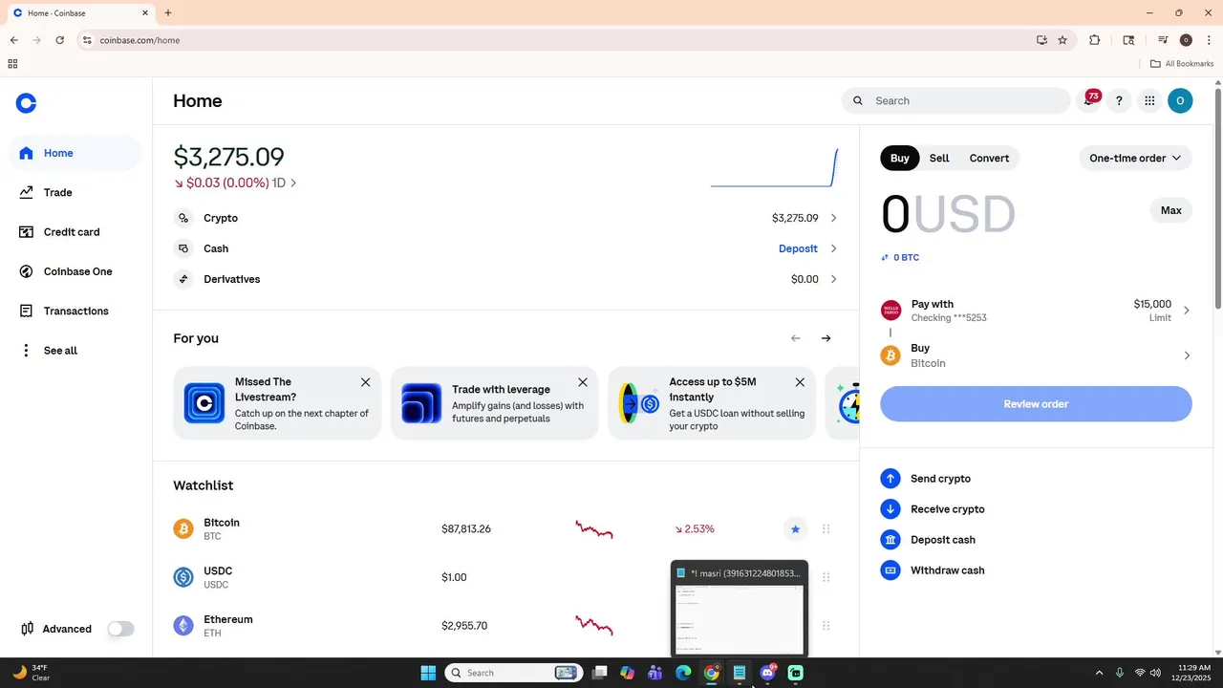Image resolution: width=1223 pixels, height=688 pixels.
Task: Open Credit card in sidebar
Action: pos(75,232)
